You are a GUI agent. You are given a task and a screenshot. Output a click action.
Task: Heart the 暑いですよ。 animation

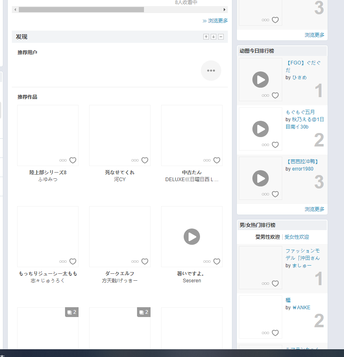tap(217, 262)
